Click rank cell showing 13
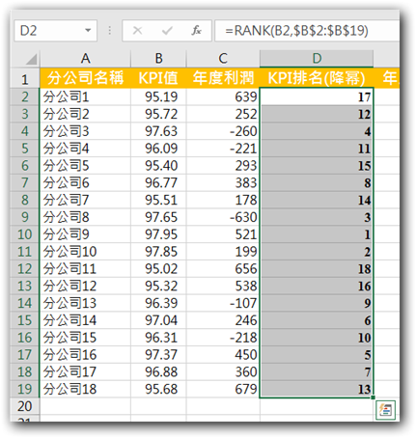The height and width of the screenshot is (438, 416). click(x=317, y=389)
